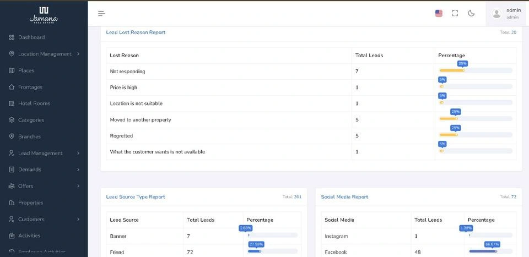Click the Lead Source Type Report title
529x257 pixels.
coord(136,196)
